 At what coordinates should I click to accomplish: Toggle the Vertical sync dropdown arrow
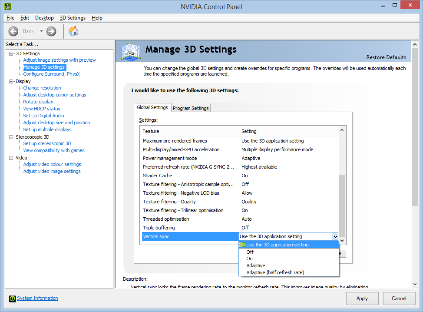click(x=335, y=237)
